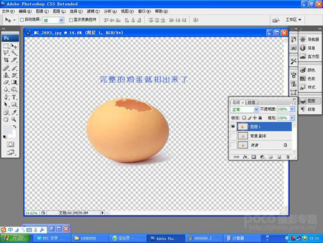323x243 pixels.
Task: Enable the 自动选择 checkbox
Action: click(x=22, y=20)
